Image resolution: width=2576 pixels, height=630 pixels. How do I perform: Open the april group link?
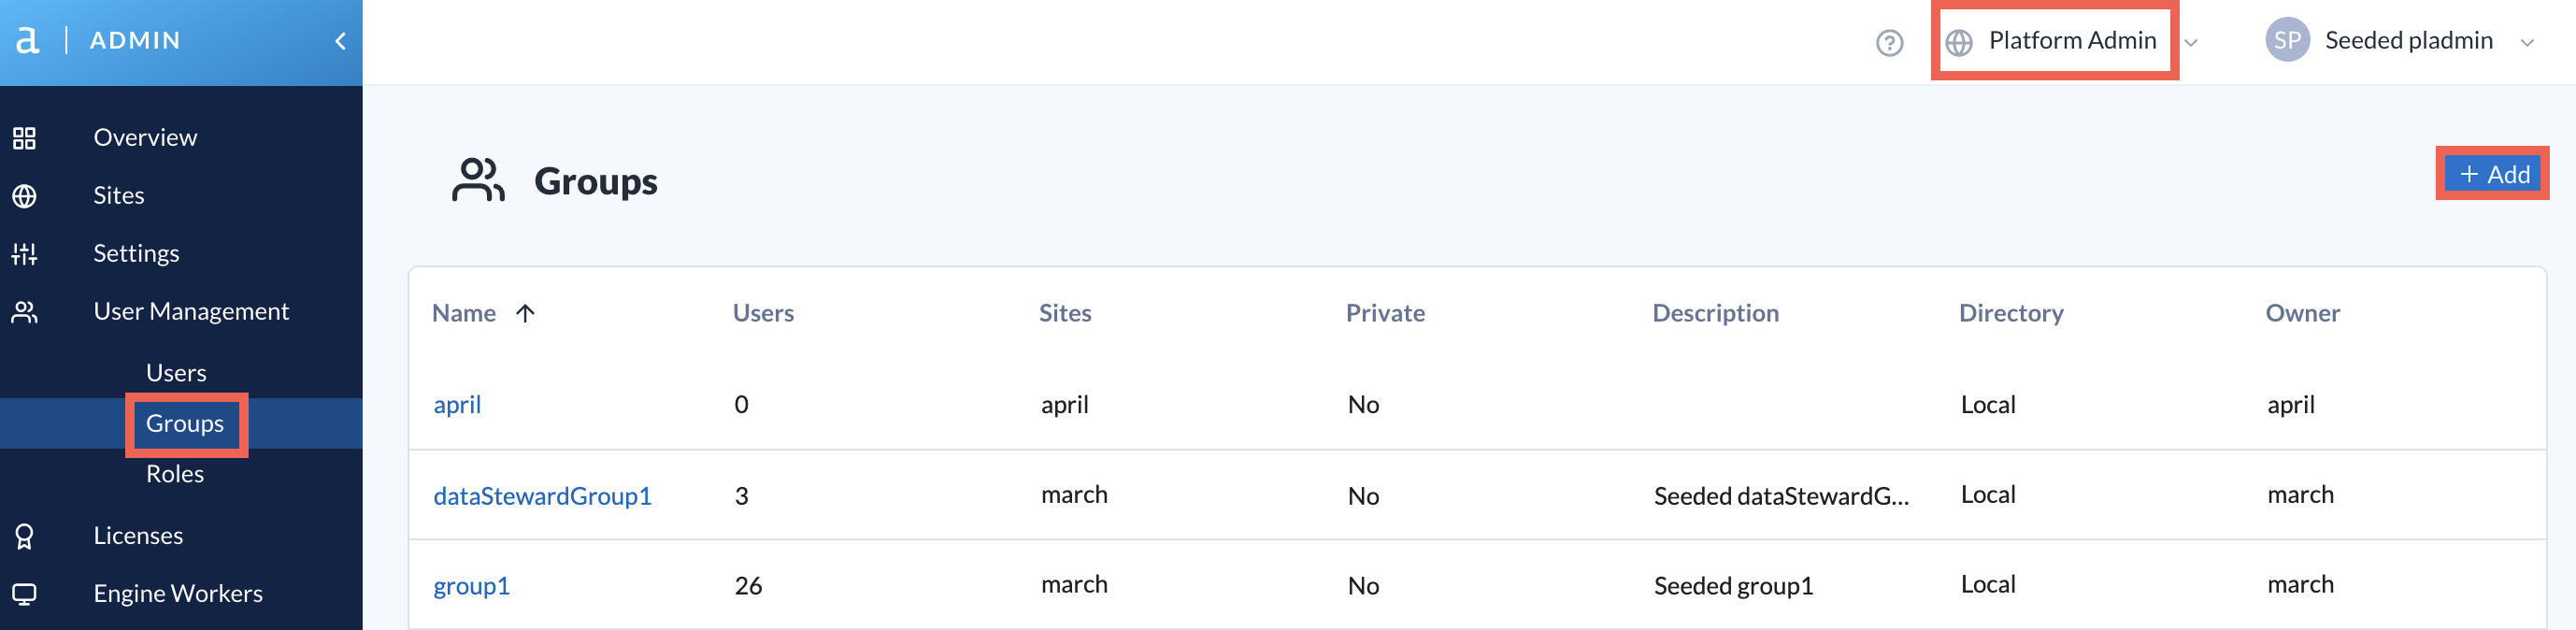[x=457, y=405]
